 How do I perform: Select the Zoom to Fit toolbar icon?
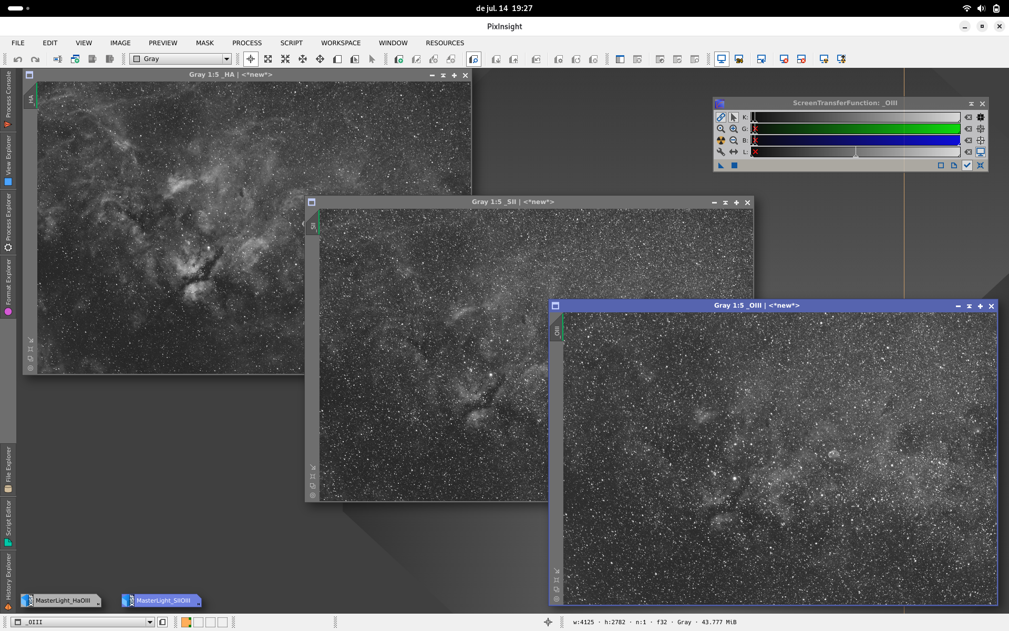[x=268, y=59]
